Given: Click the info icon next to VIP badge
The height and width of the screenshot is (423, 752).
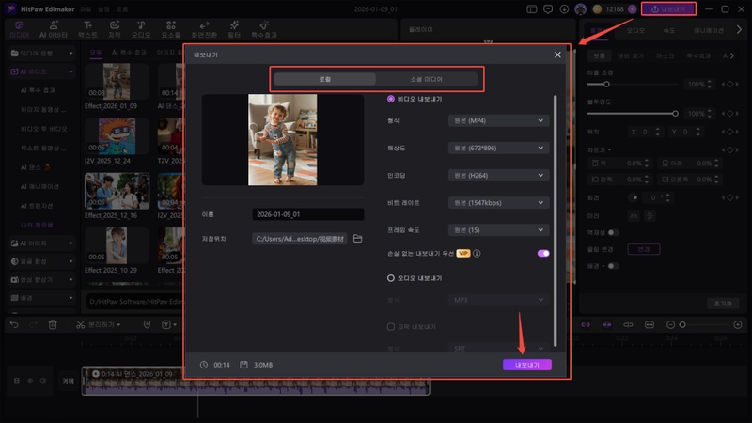Looking at the screenshot, I should [x=478, y=253].
